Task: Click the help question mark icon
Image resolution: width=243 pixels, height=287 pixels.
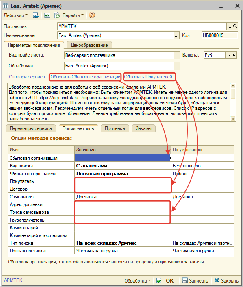Action: pos(92,15)
